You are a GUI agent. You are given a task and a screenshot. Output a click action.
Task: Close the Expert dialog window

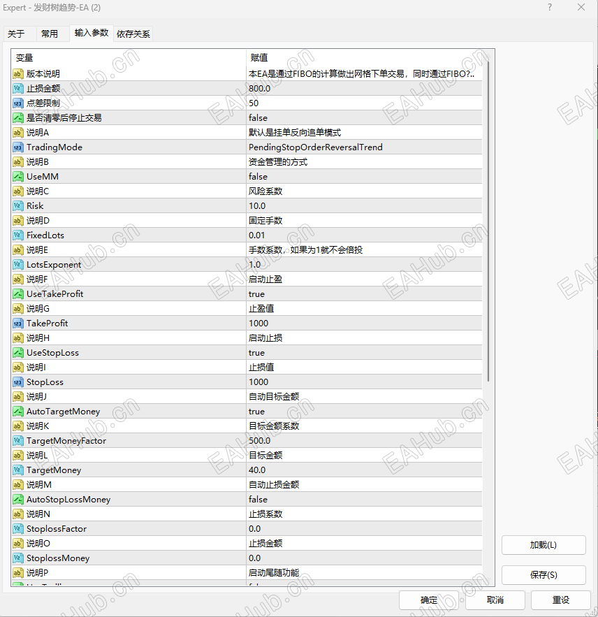click(581, 8)
